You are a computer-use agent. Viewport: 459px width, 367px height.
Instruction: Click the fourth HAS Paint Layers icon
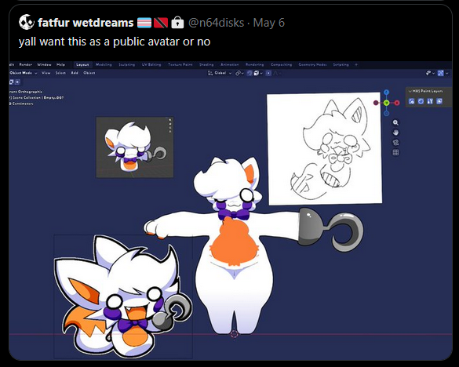[x=439, y=101]
